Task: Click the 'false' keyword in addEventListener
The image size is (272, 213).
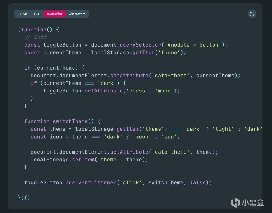Action: pos(198,182)
